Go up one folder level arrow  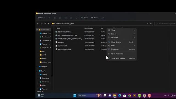click(48, 24)
